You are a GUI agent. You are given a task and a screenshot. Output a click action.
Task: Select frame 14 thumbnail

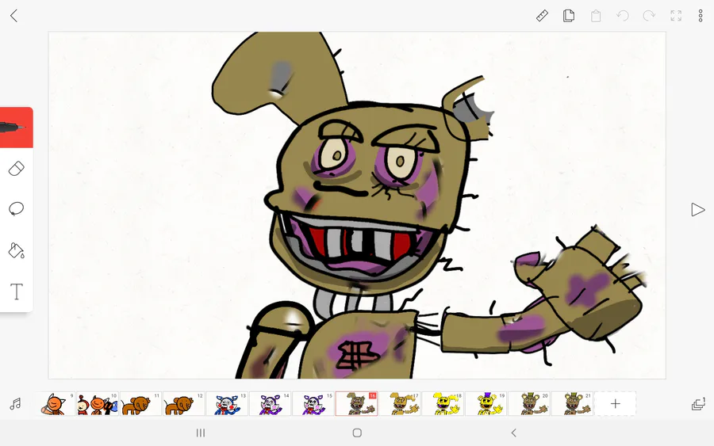click(x=270, y=404)
